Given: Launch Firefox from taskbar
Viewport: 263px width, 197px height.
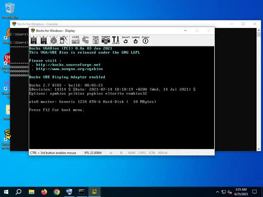Looking at the screenshot, I should point(44,192).
